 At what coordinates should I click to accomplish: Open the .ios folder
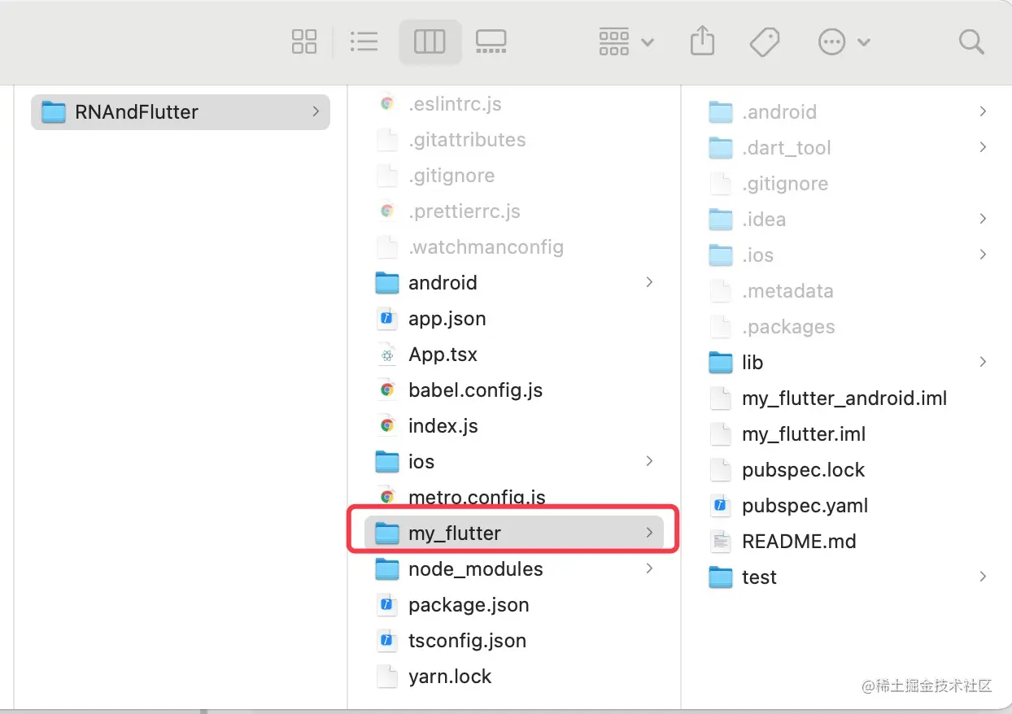(x=757, y=255)
